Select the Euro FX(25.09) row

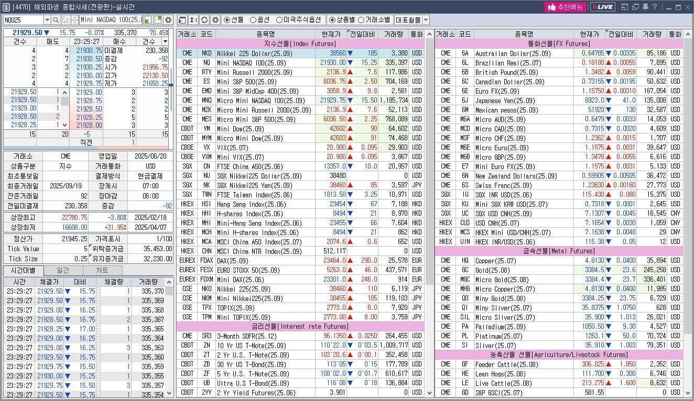coord(559,91)
